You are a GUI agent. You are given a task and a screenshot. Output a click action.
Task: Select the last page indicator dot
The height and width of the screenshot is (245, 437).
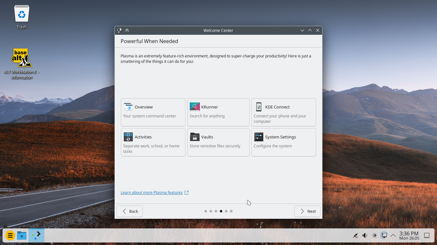(231, 211)
